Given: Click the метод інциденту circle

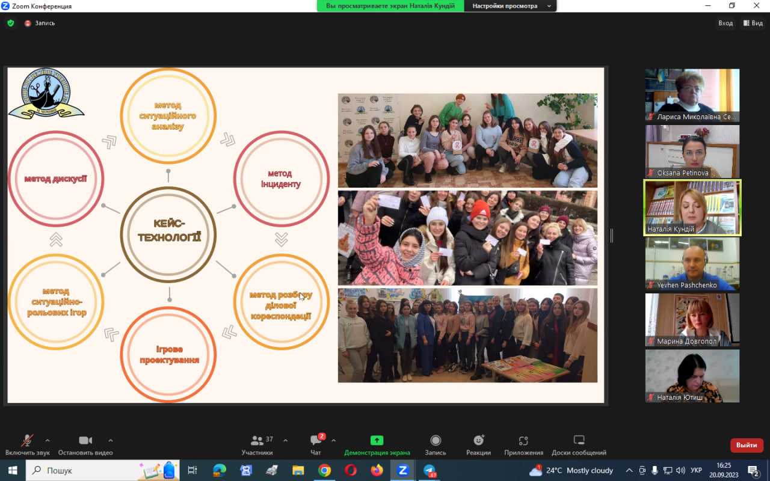Looking at the screenshot, I should tap(281, 179).
